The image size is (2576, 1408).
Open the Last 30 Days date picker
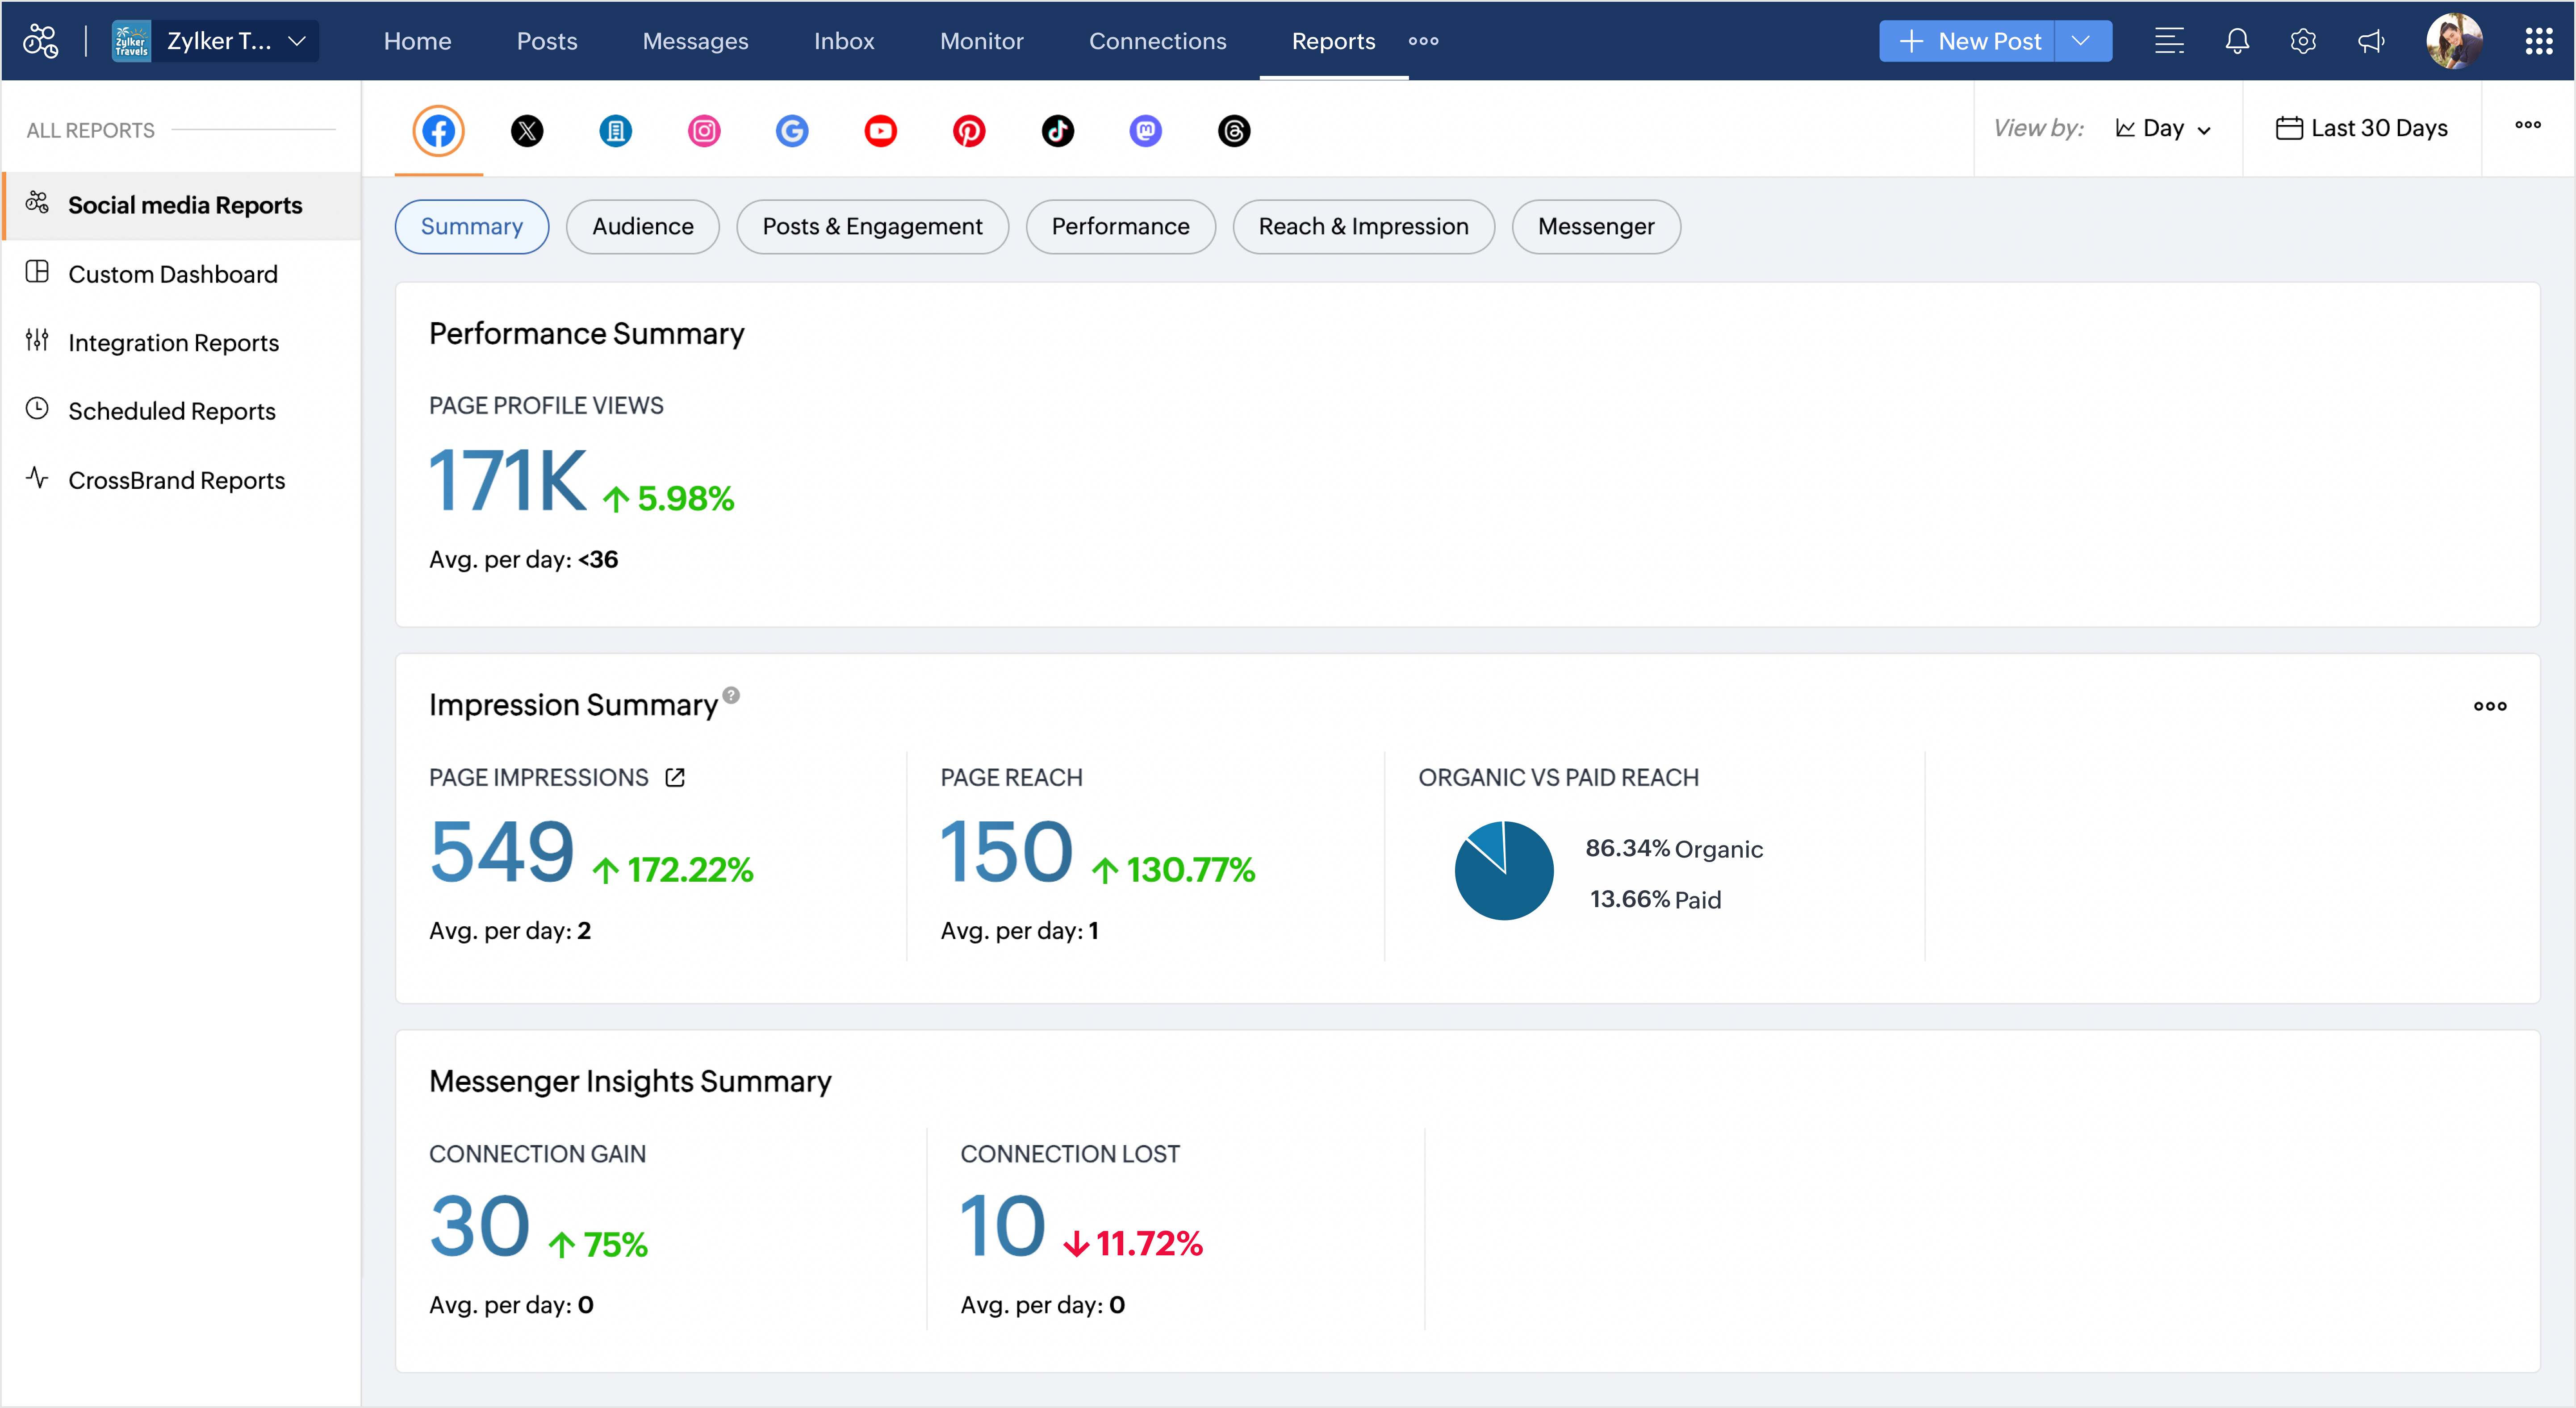[x=2362, y=129]
